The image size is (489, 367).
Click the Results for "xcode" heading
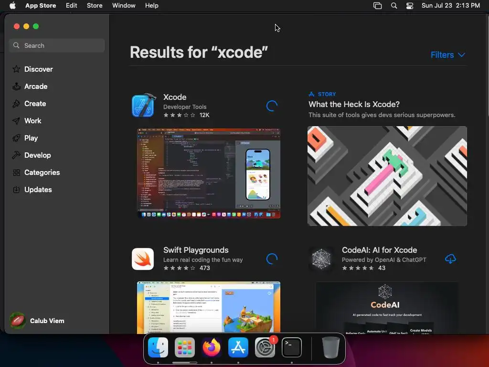pos(199,52)
